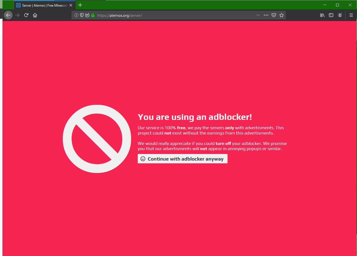Click the large prohibition sign graphic

click(x=97, y=139)
